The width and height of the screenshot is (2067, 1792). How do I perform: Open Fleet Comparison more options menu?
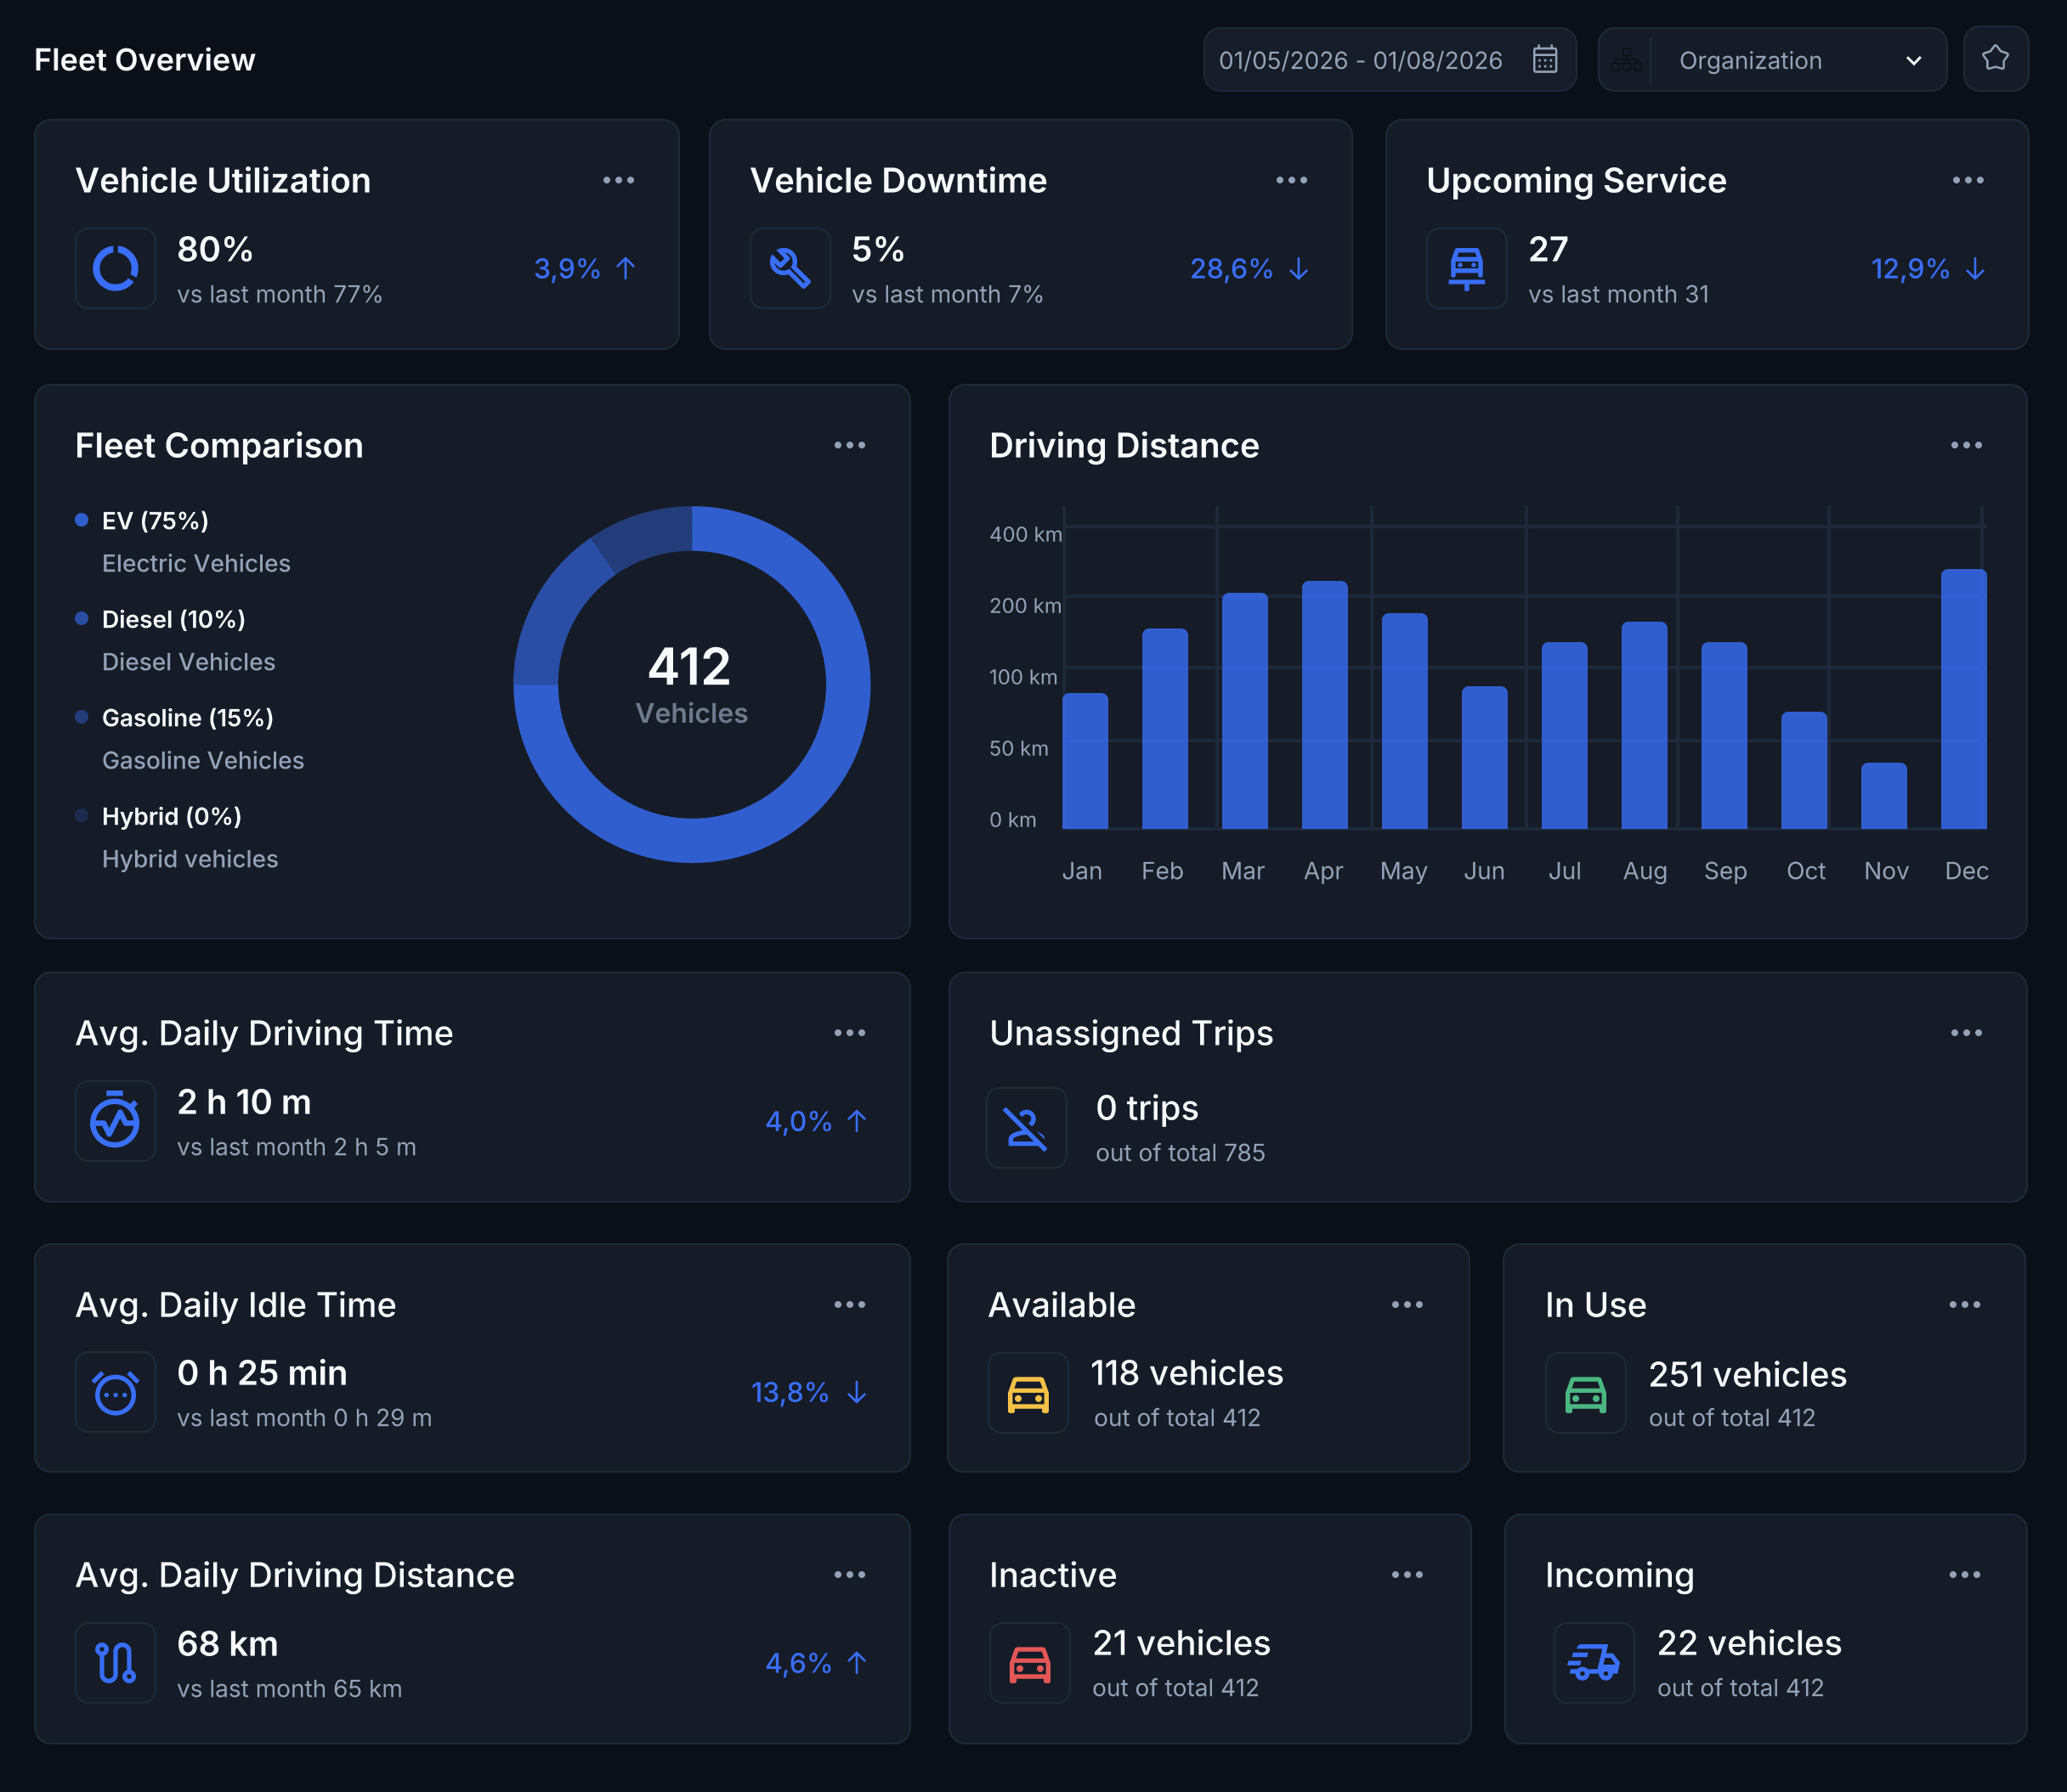click(849, 445)
